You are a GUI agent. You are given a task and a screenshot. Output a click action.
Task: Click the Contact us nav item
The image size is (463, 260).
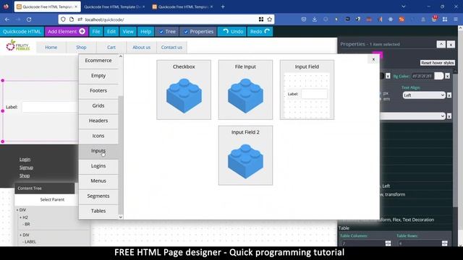(x=171, y=48)
